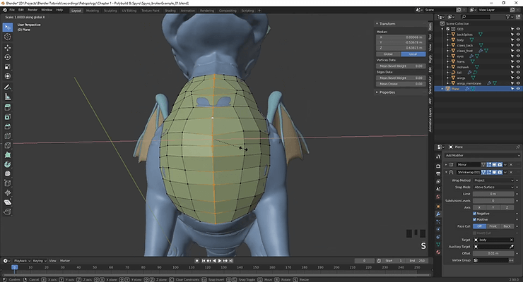Viewport: 523px width, 282px height.
Task: Select the Spin tool
Action: pos(8,164)
